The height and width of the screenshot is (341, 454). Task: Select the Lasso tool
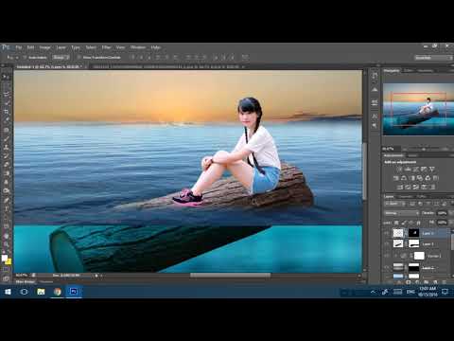coord(6,94)
